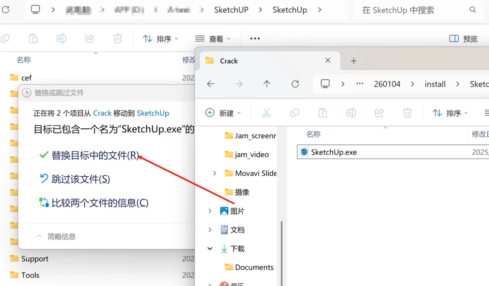Collapse 简略信息 details in the dialog

pos(56,236)
